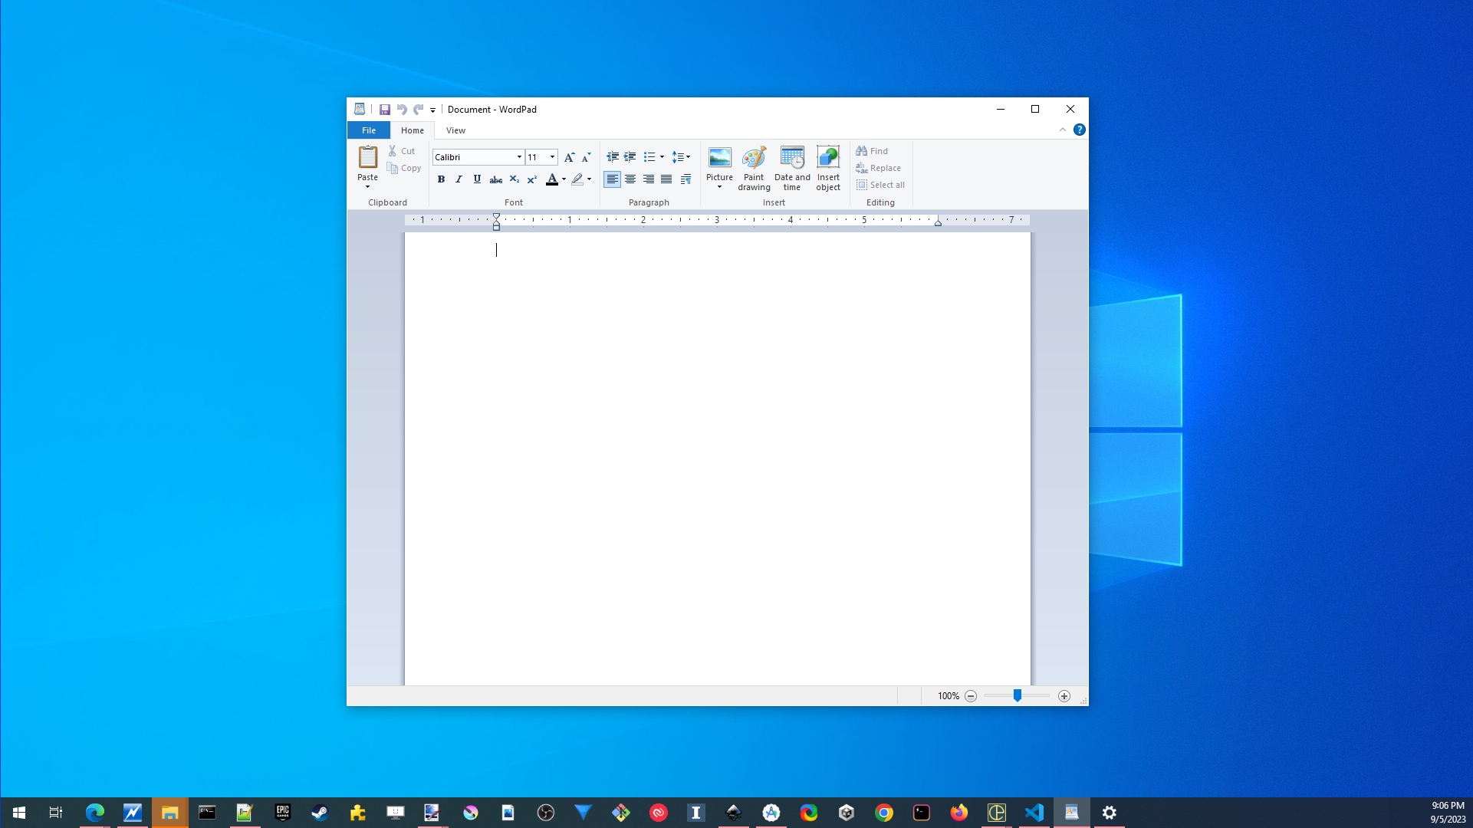Increase paragraph indent
This screenshot has width=1473, height=828.
(630, 157)
